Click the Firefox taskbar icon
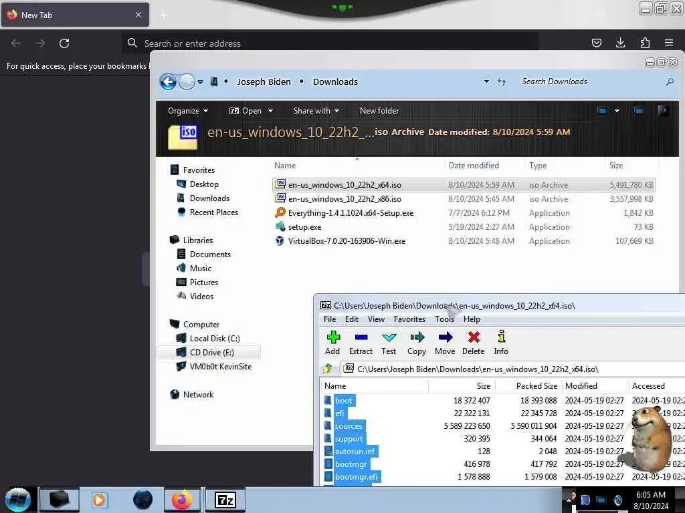Viewport: 685px width, 513px height. (182, 500)
